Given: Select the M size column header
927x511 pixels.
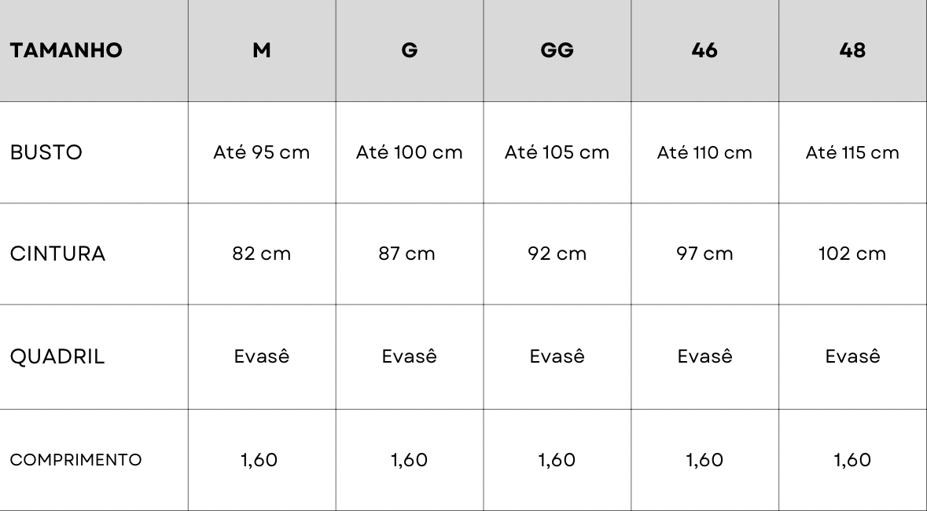Looking at the screenshot, I should (262, 51).
